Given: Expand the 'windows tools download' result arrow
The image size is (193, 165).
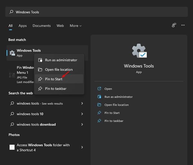Looking at the screenshot, I should pyautogui.click(x=82, y=124).
